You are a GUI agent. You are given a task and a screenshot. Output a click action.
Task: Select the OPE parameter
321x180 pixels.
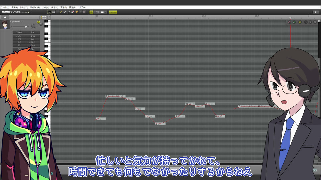pos(33,42)
